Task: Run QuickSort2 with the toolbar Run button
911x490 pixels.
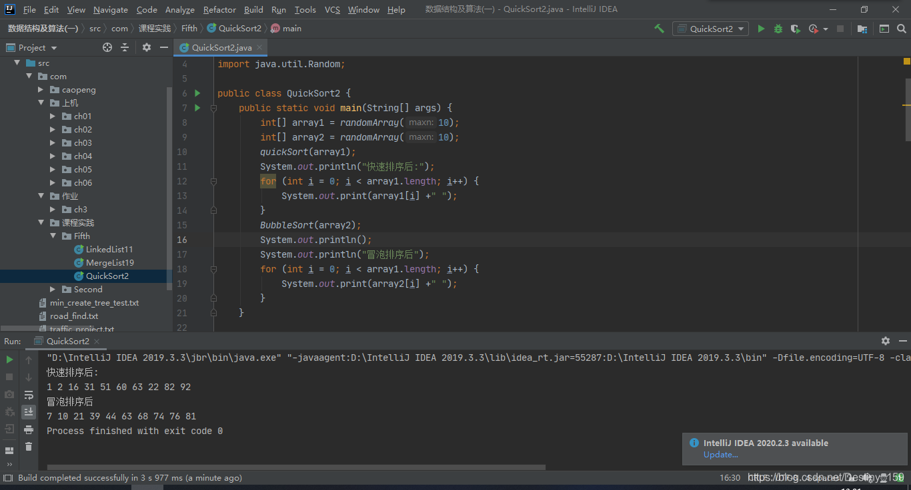Action: (x=761, y=29)
